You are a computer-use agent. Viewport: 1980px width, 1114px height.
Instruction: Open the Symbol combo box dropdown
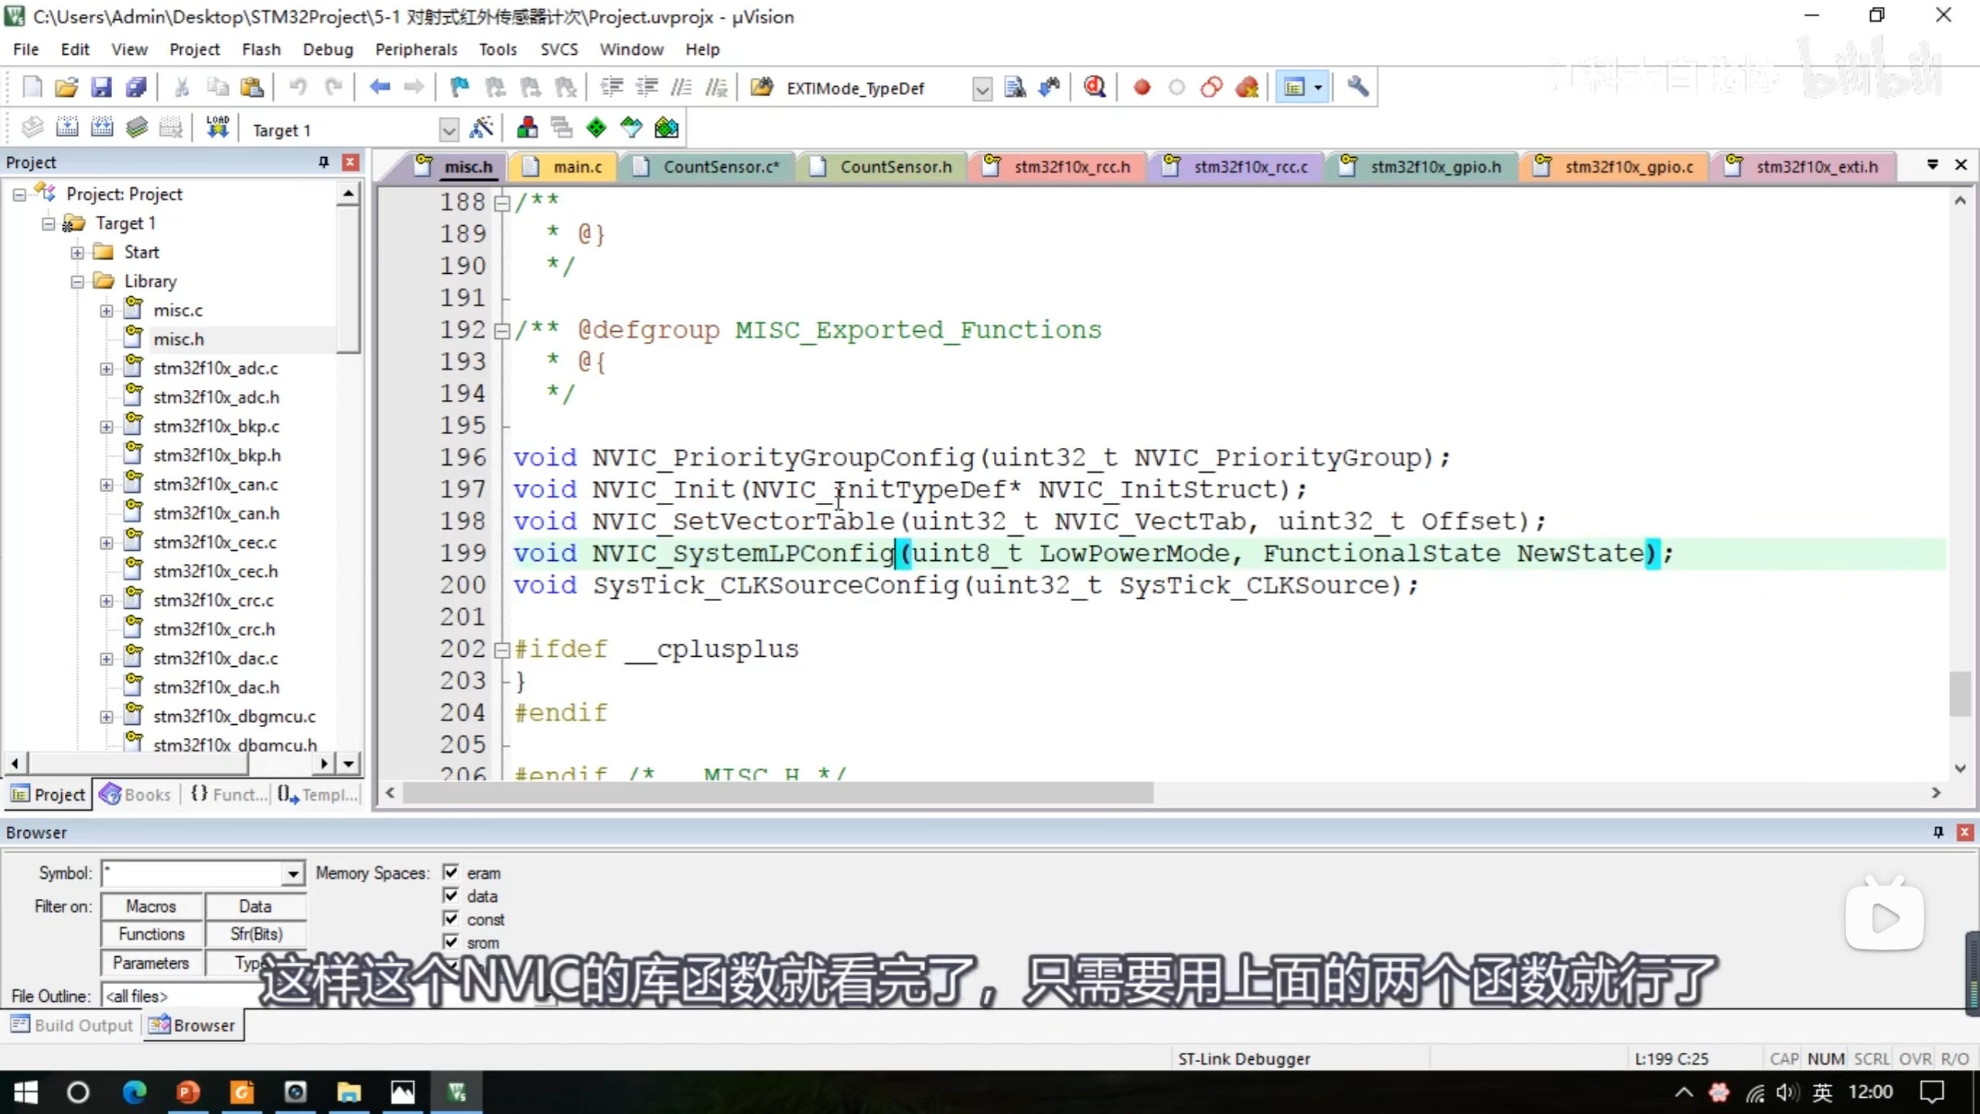click(x=292, y=873)
